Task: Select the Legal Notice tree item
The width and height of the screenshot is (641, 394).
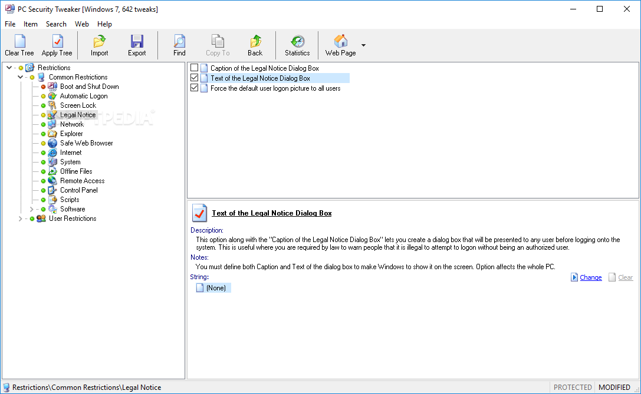Action: pos(78,115)
